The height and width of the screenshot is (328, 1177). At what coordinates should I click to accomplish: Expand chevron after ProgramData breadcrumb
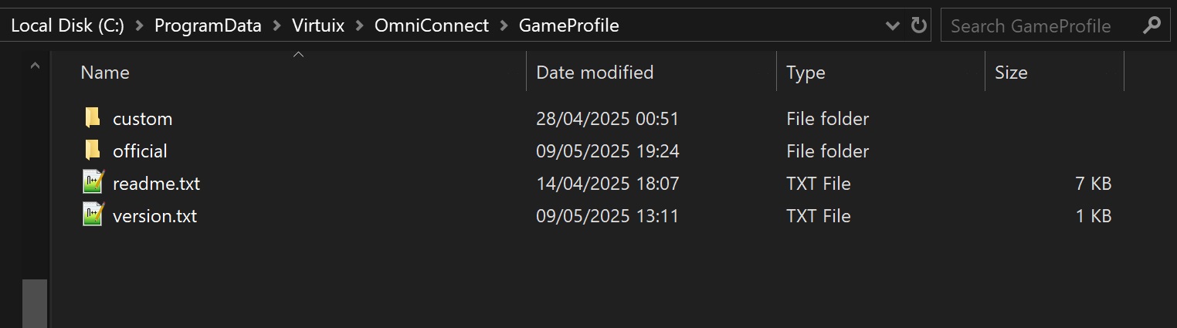[x=277, y=25]
